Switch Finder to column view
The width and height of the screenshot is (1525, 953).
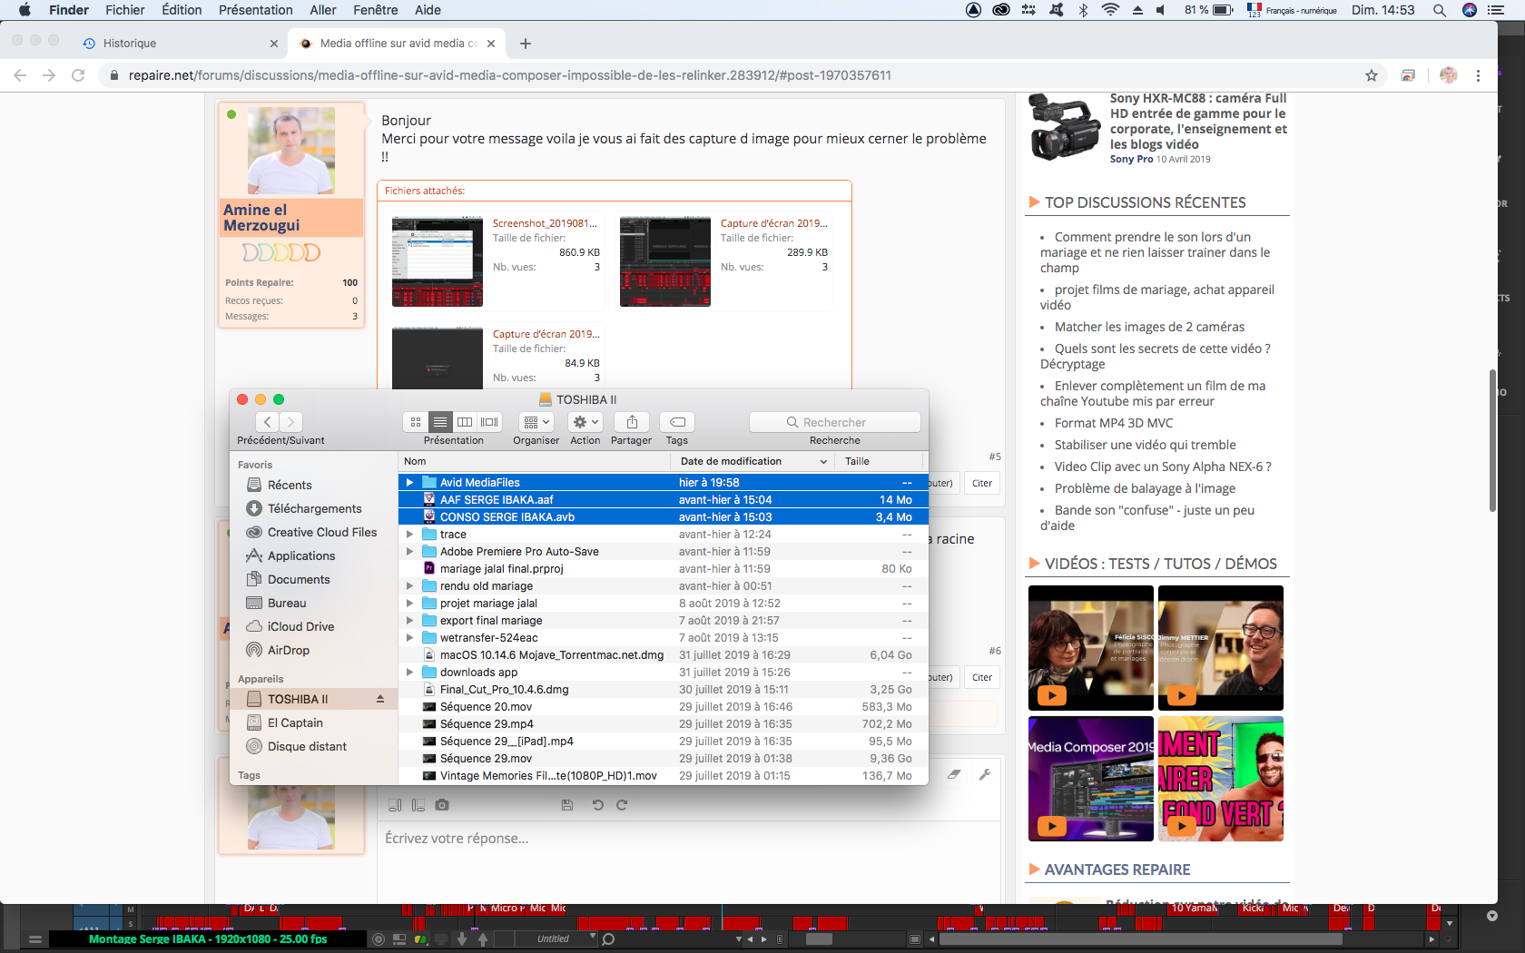click(x=465, y=422)
